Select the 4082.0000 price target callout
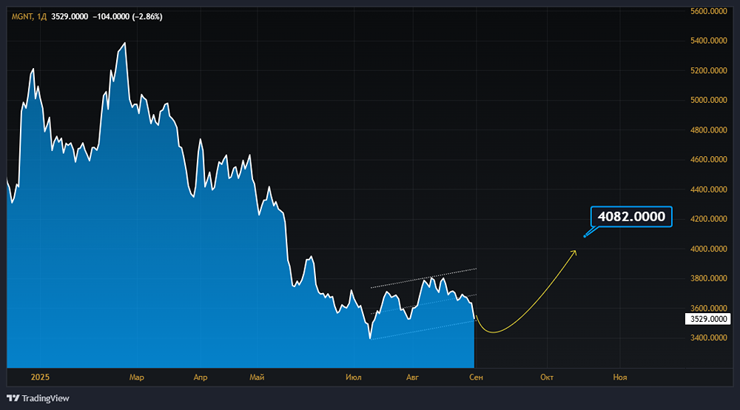 tap(631, 217)
